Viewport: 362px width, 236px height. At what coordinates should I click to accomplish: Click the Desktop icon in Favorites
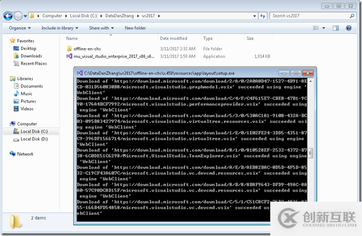[x=16, y=48]
